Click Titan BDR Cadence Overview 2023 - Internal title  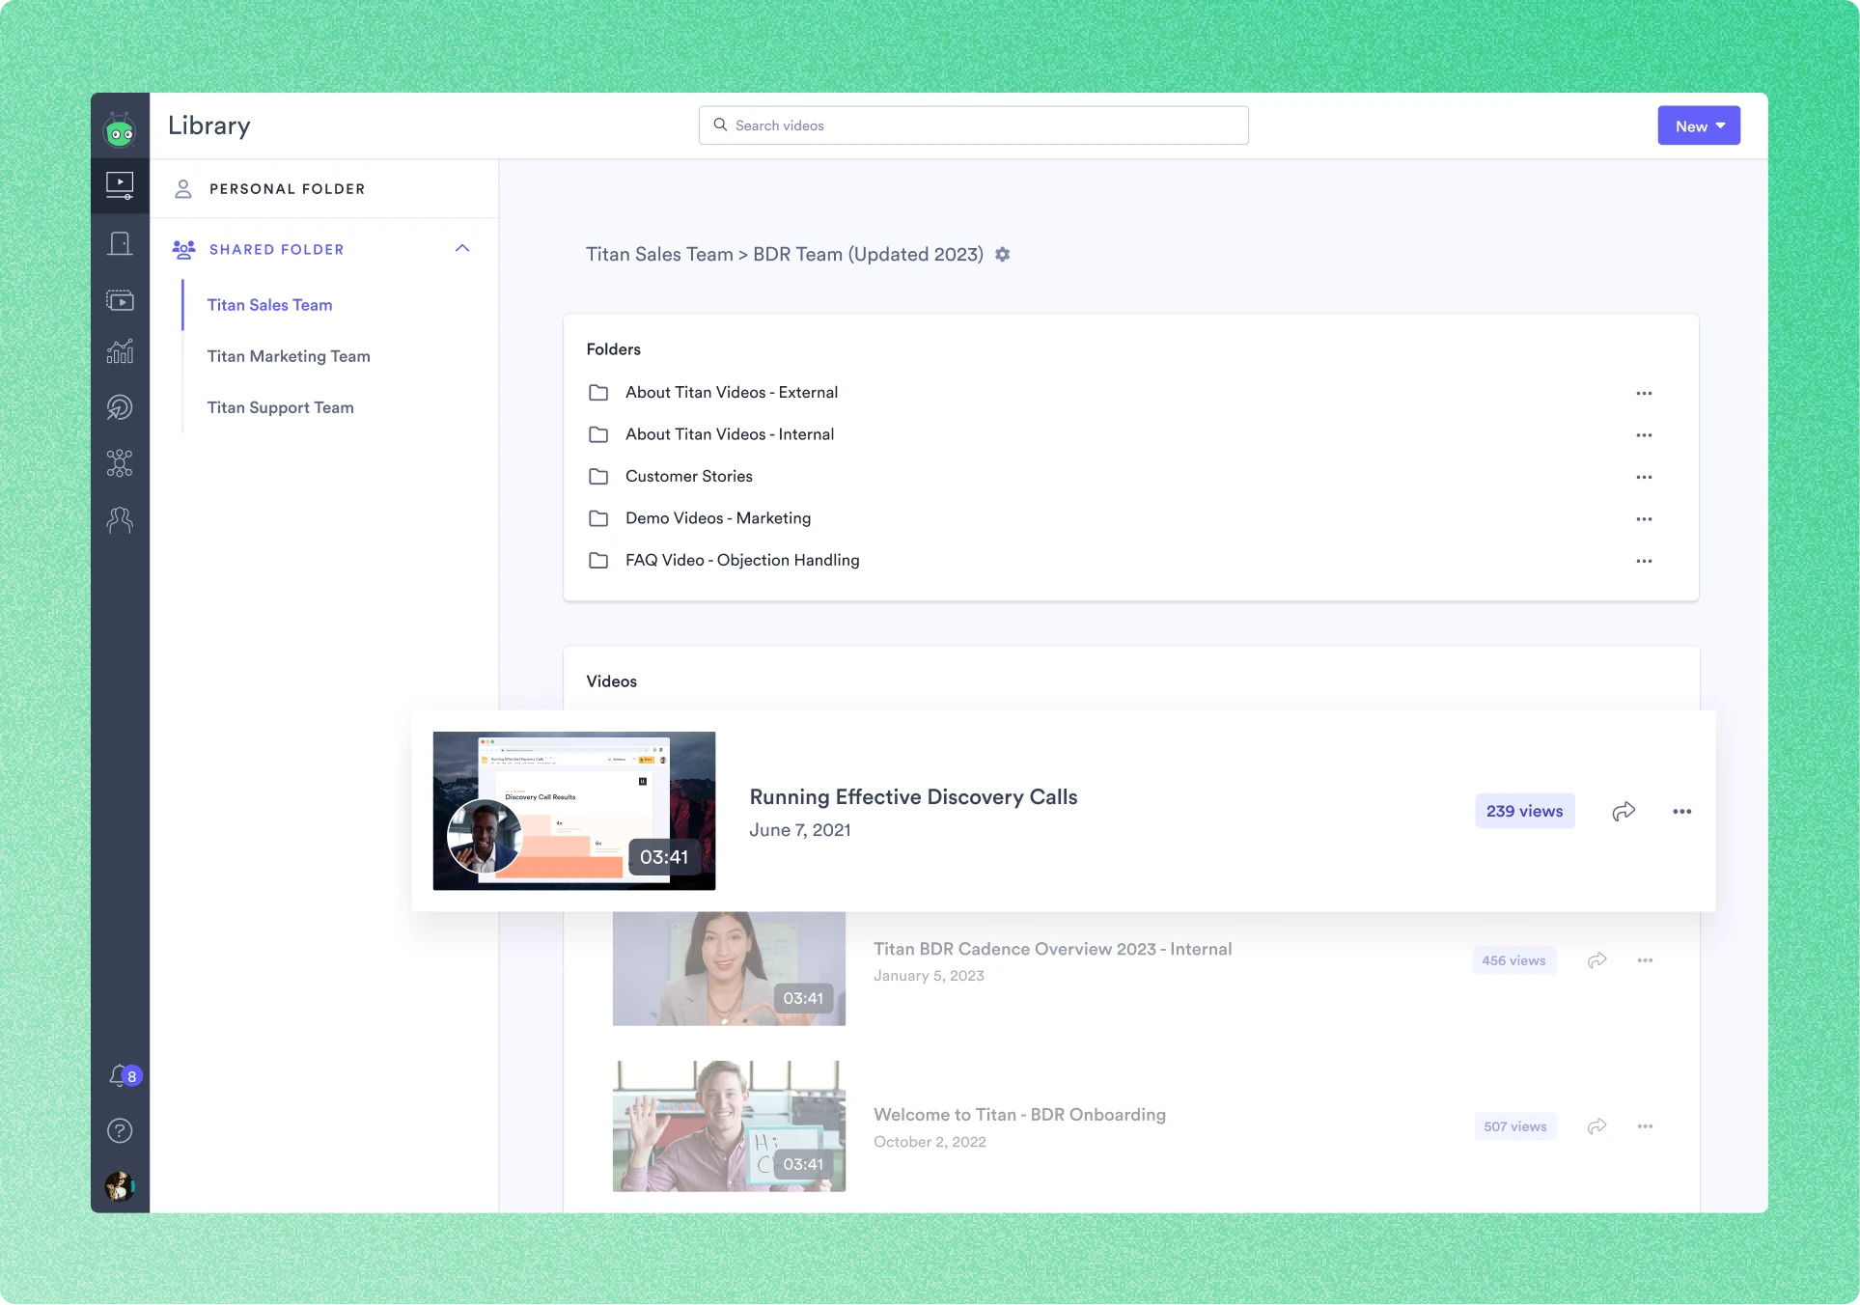pyautogui.click(x=1052, y=949)
